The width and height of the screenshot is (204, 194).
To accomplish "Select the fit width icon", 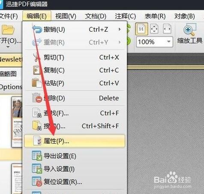I will (167, 29).
